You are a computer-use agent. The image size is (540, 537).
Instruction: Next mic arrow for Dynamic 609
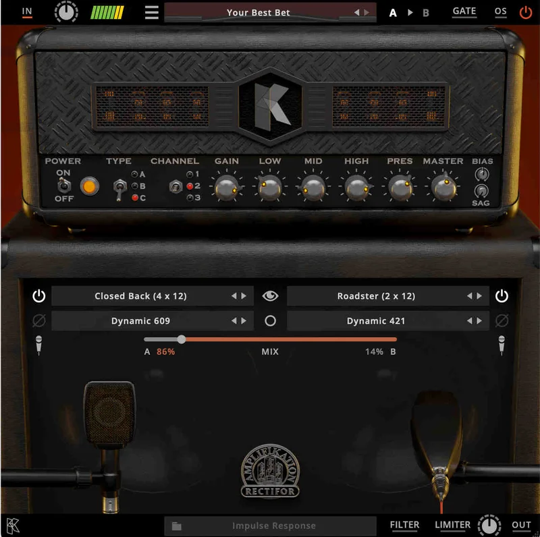tap(244, 320)
